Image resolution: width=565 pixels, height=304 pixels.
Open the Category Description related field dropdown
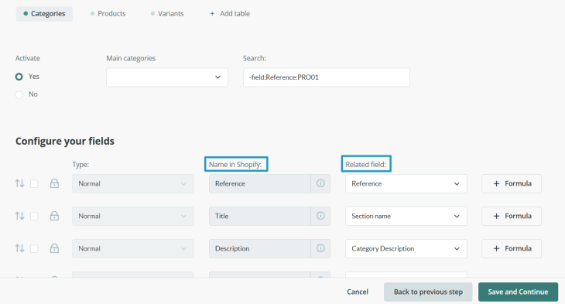(406, 248)
